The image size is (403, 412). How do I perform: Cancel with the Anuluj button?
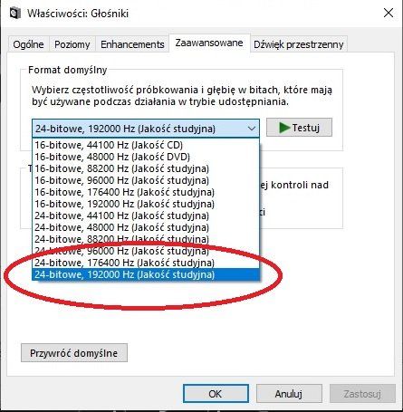click(x=289, y=394)
